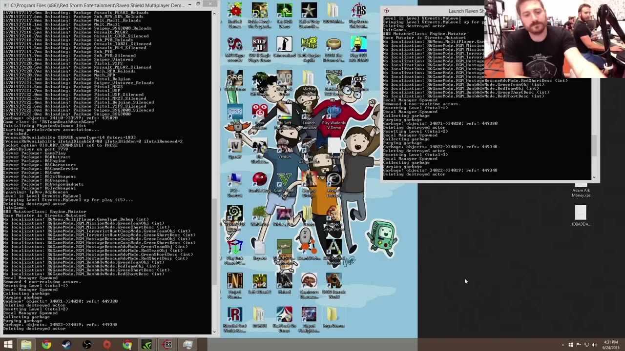Click the left console window's scroll-up arrow

(x=214, y=14)
